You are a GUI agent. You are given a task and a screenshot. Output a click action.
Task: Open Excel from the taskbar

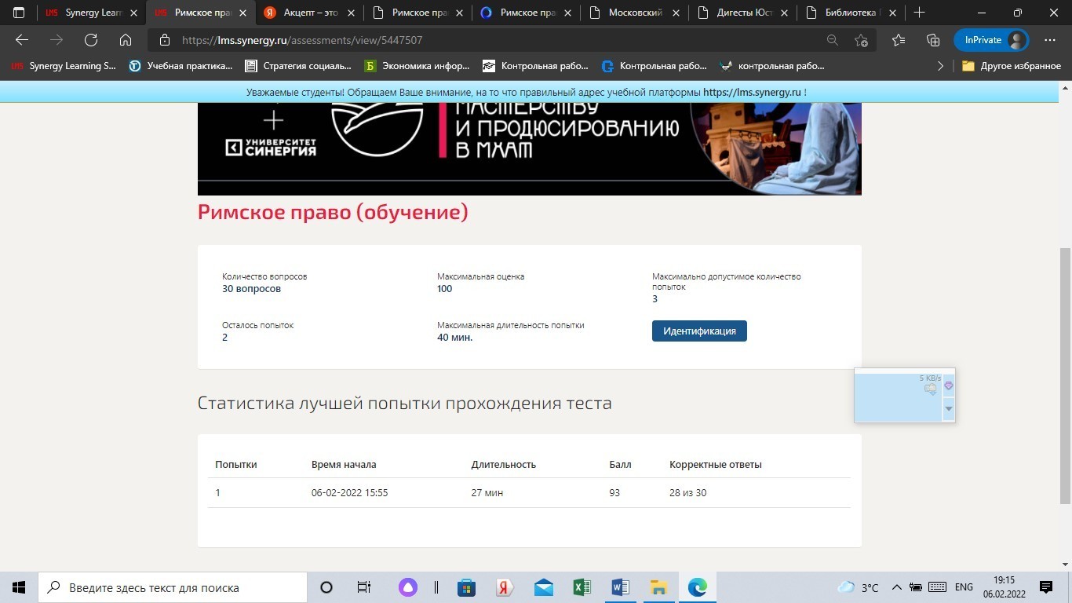click(x=582, y=587)
